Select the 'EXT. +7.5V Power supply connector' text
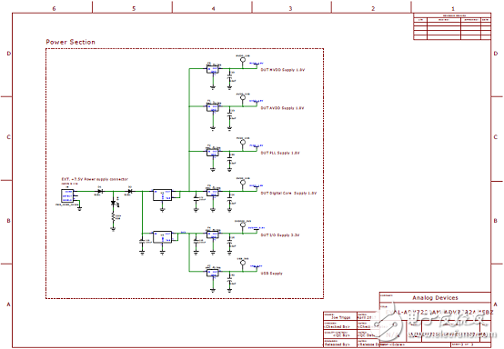This screenshot has height=349, width=504. point(95,179)
